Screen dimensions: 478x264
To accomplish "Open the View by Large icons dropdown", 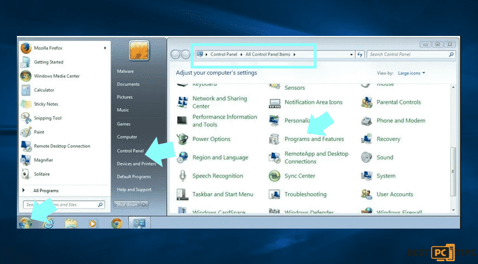I will (x=411, y=73).
